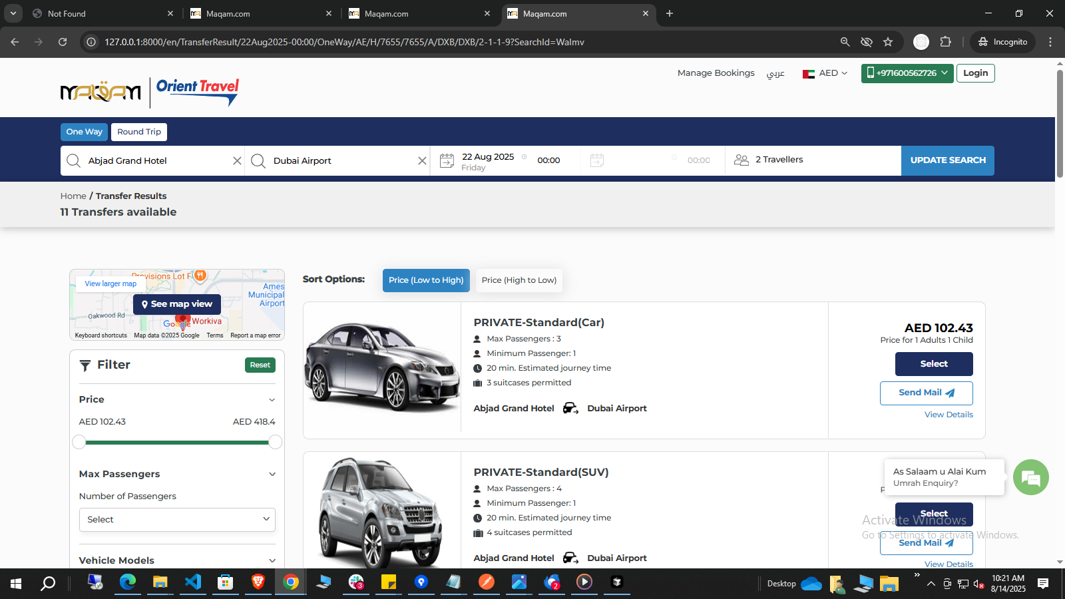
Task: Open the green live chat bubble
Action: click(x=1030, y=477)
